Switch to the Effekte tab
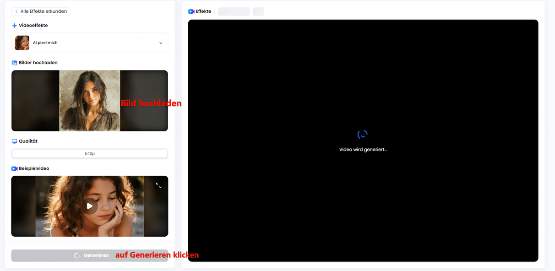Screen dimensions: 555x271 click(x=203, y=11)
